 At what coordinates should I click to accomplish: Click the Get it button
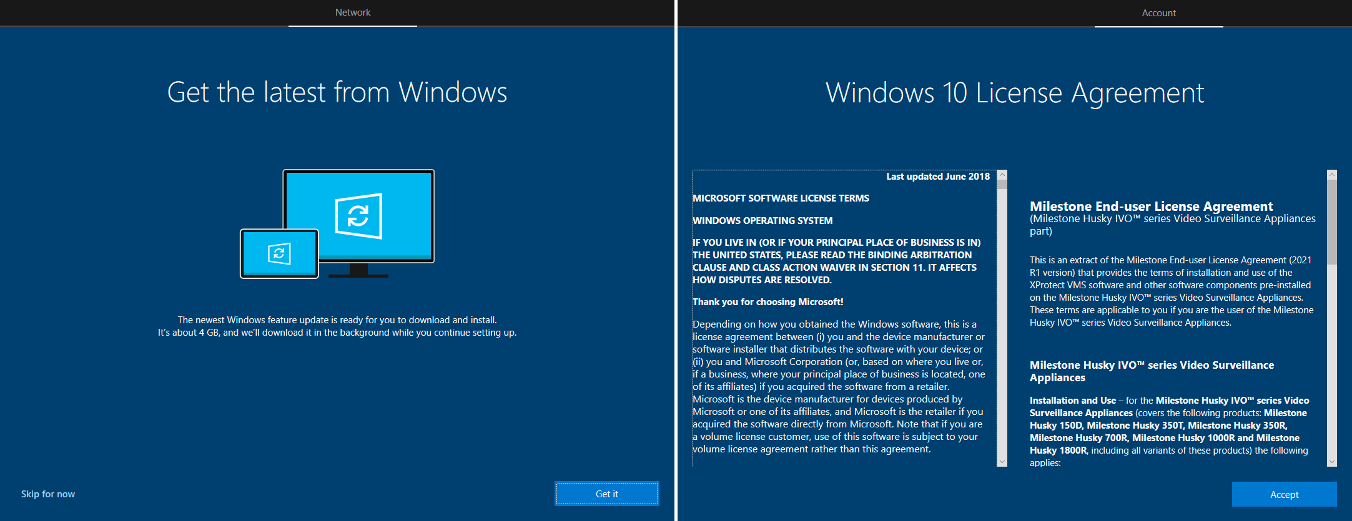606,494
